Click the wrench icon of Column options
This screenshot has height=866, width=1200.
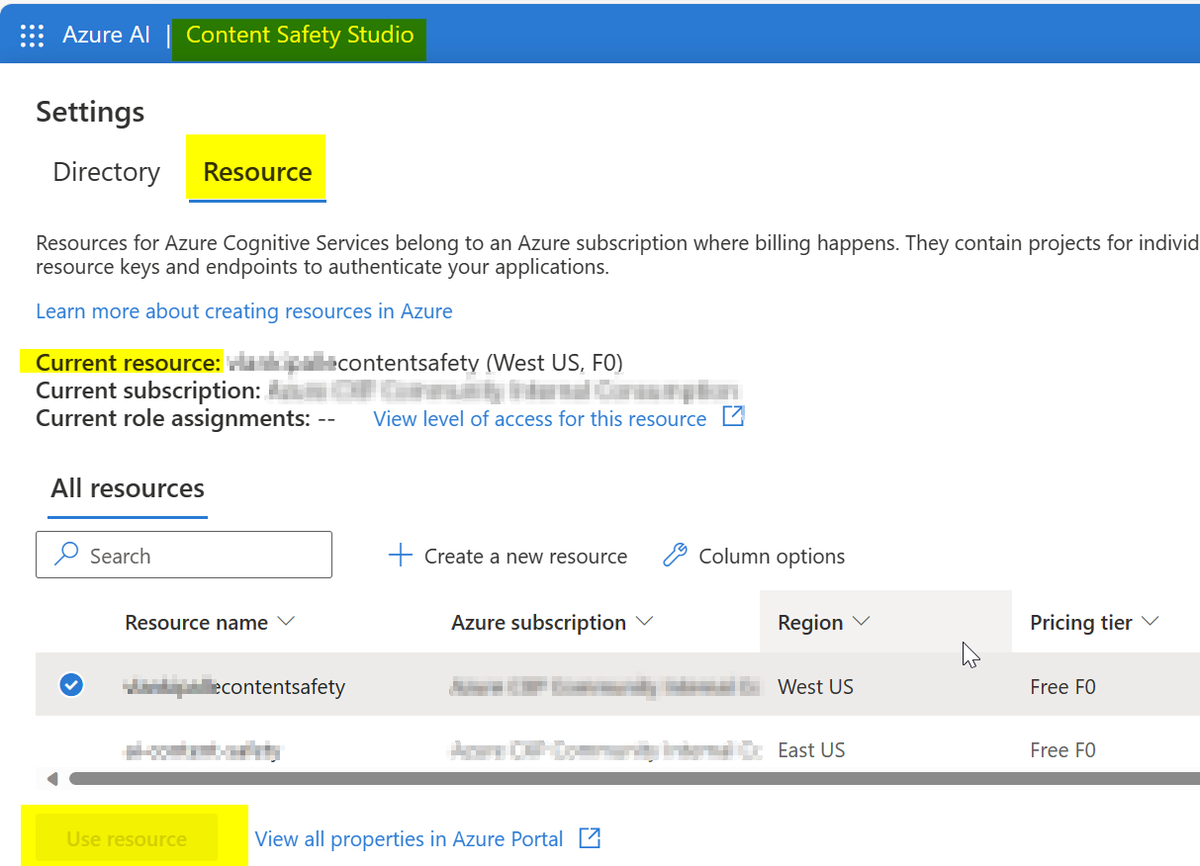(675, 556)
